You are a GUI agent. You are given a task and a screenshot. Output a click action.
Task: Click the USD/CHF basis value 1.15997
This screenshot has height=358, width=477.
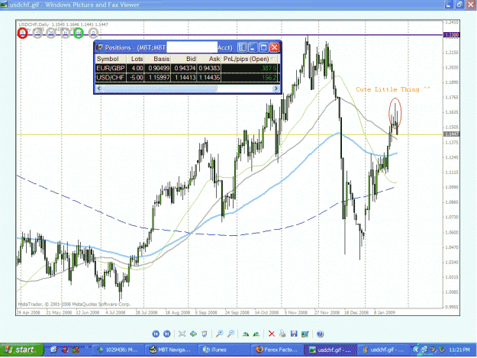[x=159, y=78]
